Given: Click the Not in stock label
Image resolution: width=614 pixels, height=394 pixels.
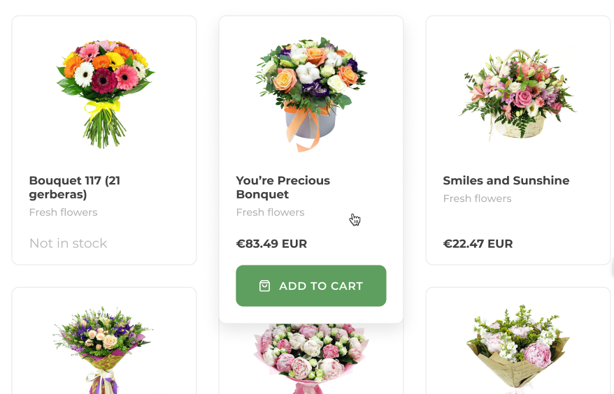Looking at the screenshot, I should coord(68,243).
